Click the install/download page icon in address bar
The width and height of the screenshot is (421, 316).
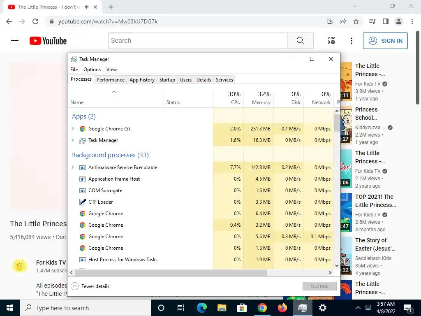[330, 21]
